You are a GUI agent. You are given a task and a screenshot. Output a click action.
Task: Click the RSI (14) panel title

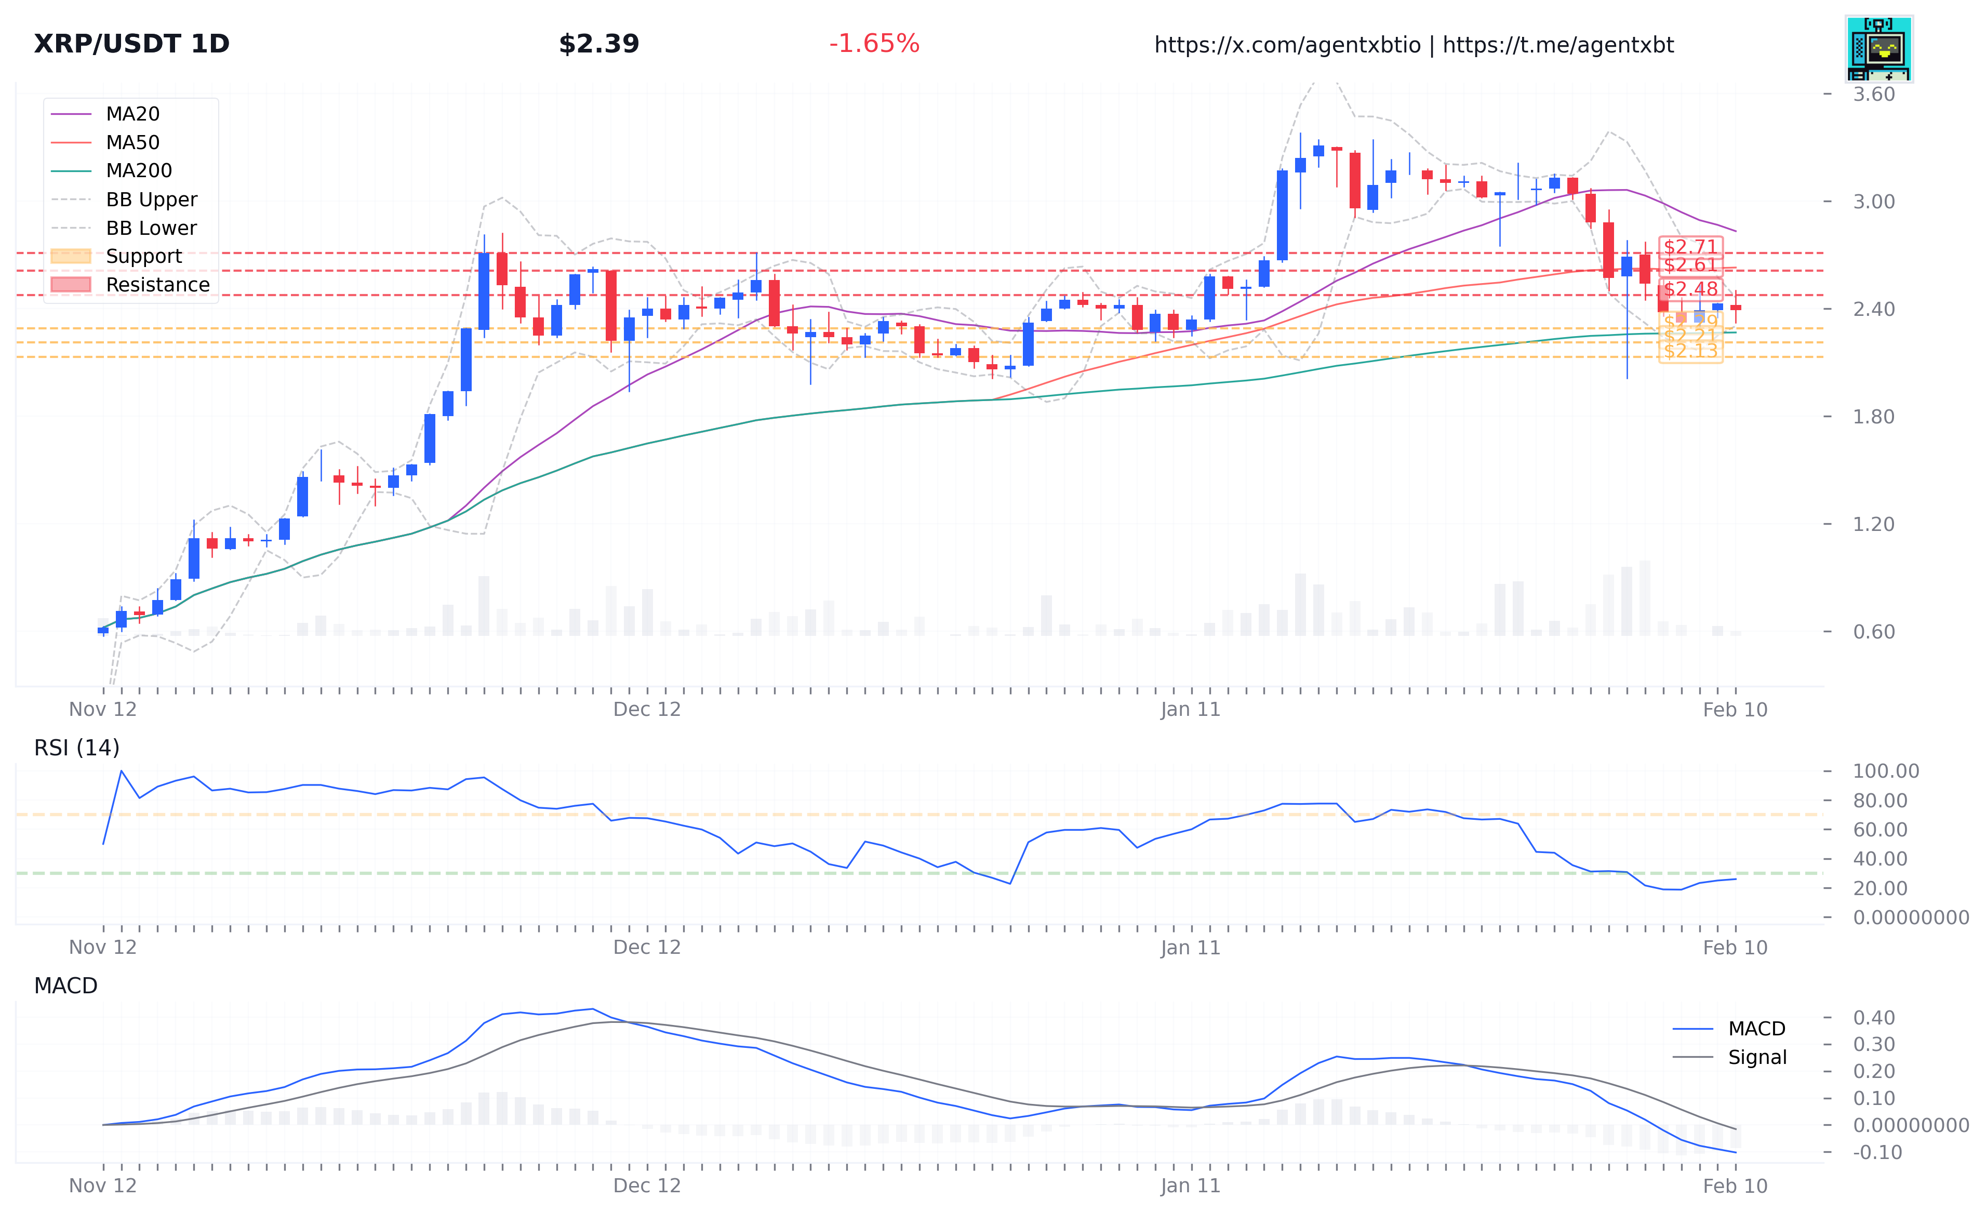click(x=76, y=748)
